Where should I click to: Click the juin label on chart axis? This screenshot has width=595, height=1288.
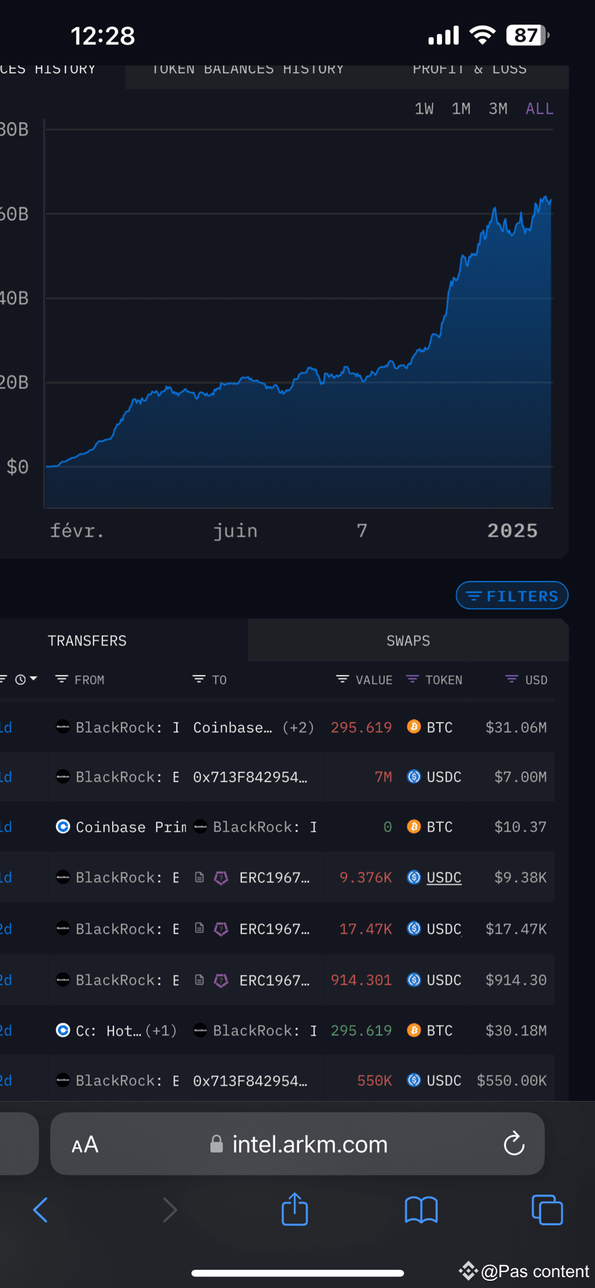click(x=235, y=530)
